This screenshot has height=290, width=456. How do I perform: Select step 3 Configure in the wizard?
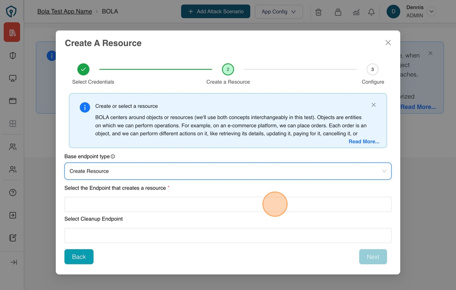(x=372, y=69)
